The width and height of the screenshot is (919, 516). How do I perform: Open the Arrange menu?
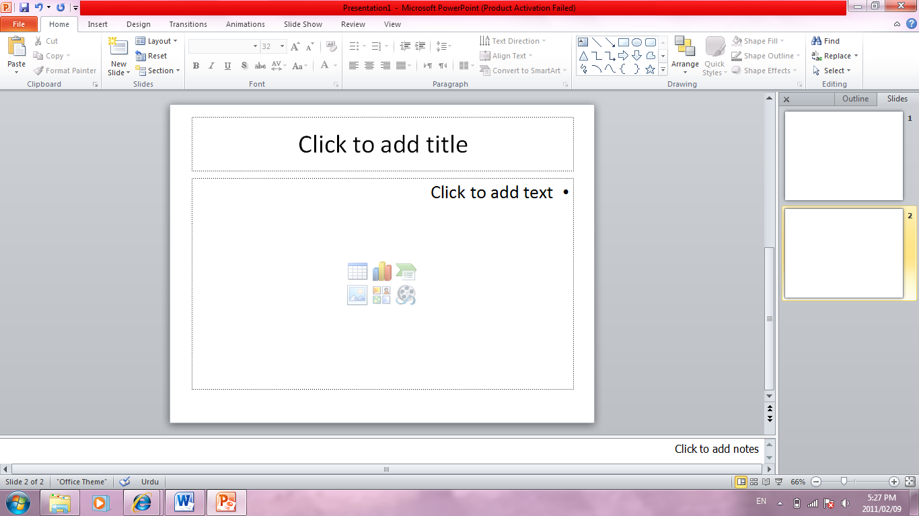click(x=685, y=56)
